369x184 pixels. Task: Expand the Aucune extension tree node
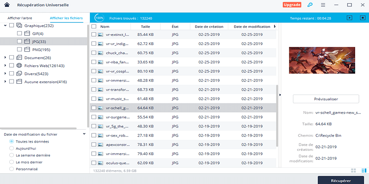pos(5,82)
